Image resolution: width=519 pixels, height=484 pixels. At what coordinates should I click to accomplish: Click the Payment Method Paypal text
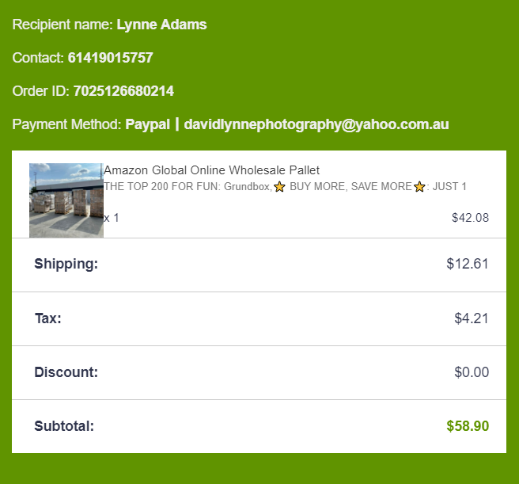coord(147,124)
